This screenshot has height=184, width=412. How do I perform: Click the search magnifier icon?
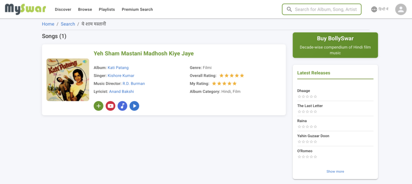click(x=289, y=9)
